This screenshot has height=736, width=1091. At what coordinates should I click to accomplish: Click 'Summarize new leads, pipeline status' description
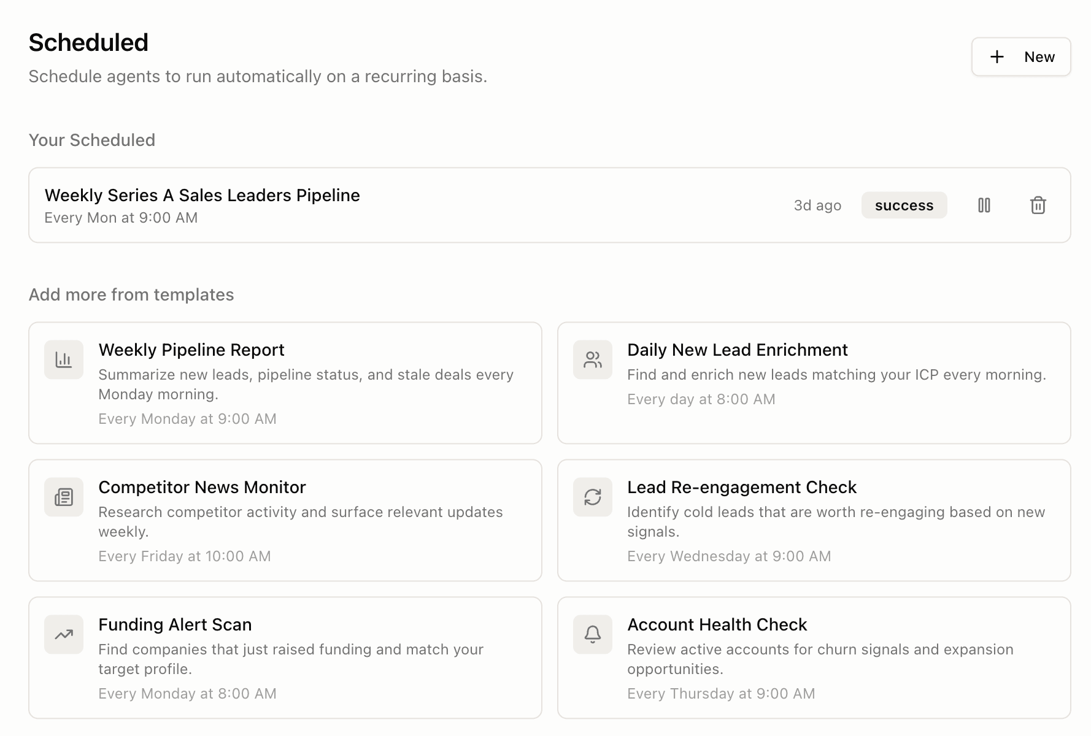coord(306,385)
